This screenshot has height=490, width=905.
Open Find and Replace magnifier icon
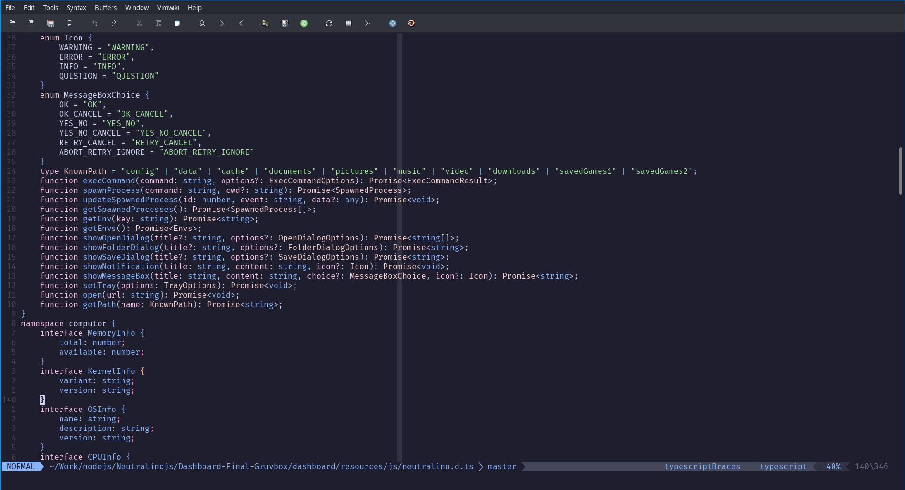tap(203, 23)
